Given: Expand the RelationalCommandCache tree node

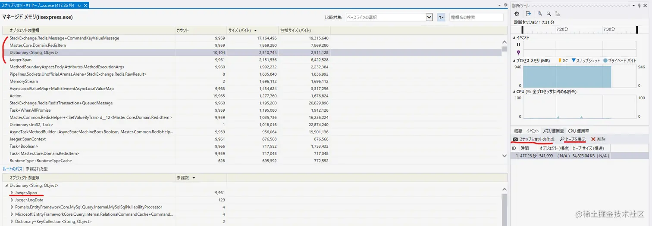Looking at the screenshot, I should tap(12, 214).
